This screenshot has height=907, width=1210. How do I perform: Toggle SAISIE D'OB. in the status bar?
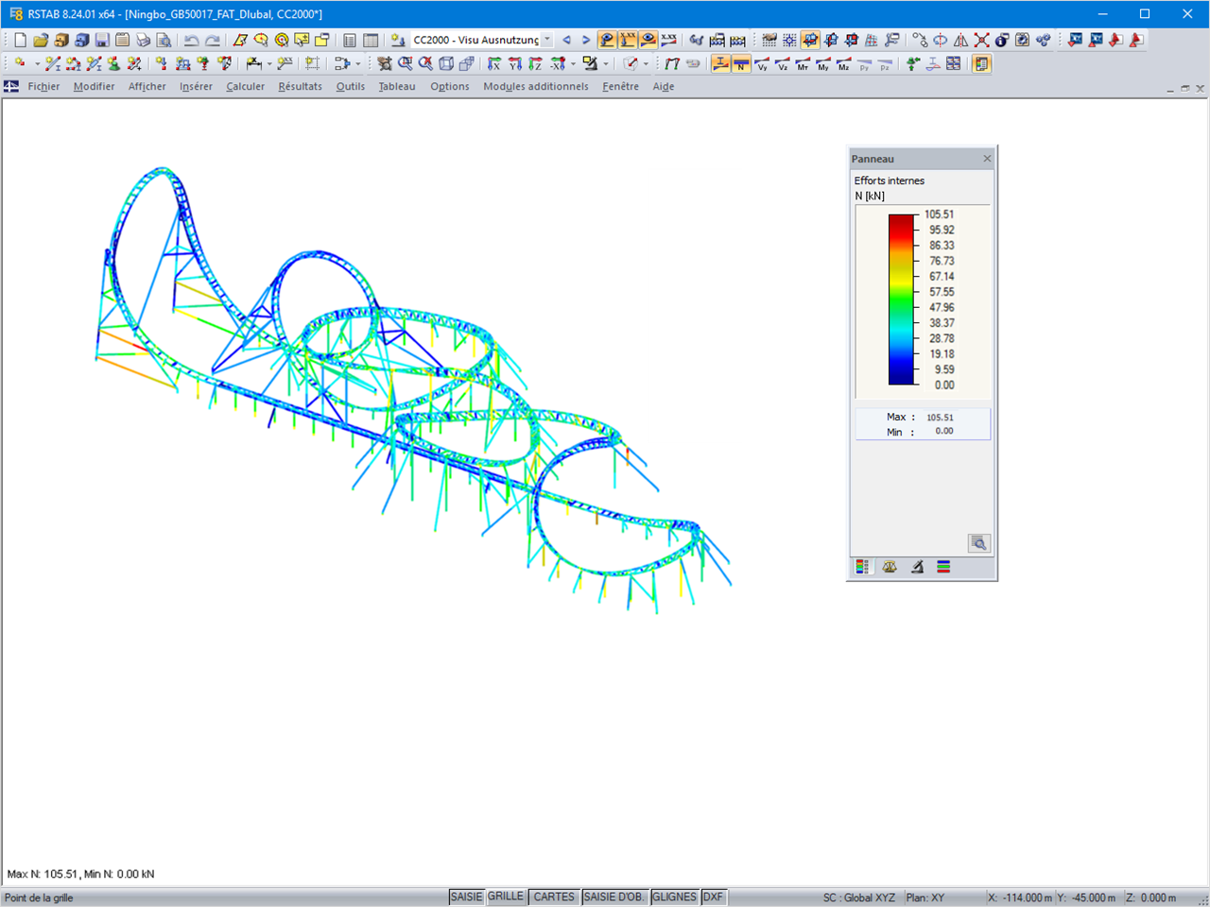point(614,897)
